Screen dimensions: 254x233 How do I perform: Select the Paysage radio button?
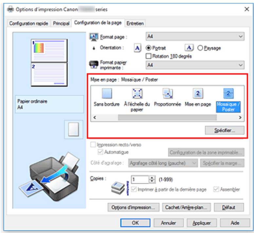coord(200,48)
